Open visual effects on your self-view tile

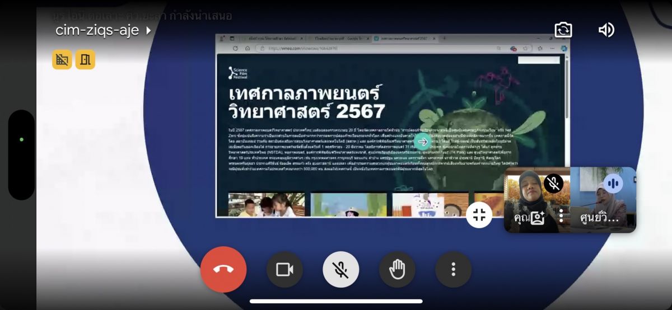coord(538,218)
